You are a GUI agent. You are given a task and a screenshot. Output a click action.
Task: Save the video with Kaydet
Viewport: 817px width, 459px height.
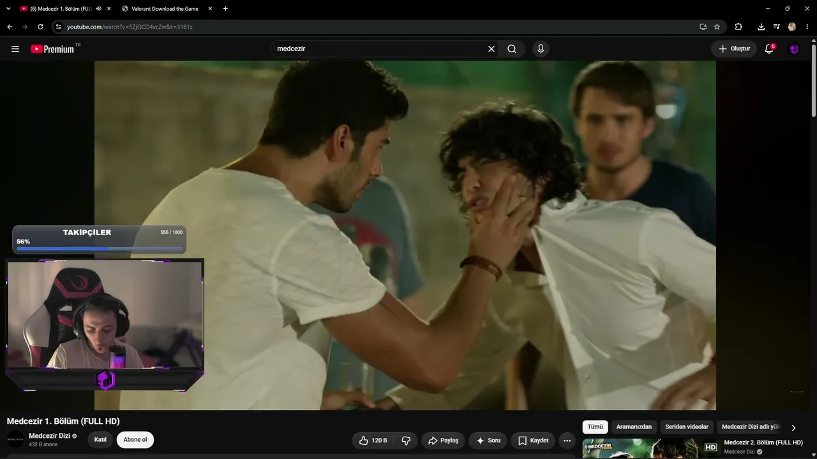coord(533,441)
